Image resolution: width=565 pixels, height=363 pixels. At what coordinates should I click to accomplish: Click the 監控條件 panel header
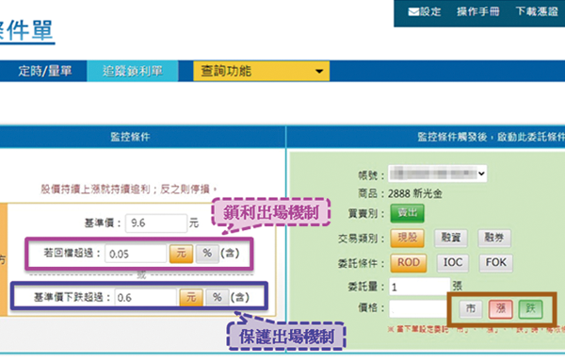(x=130, y=137)
